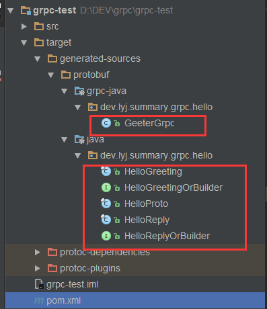Select the grpc-test project root node

54,11
